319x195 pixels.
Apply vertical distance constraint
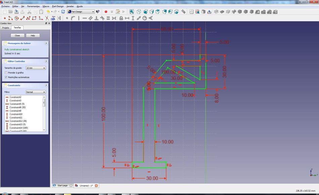133,18
